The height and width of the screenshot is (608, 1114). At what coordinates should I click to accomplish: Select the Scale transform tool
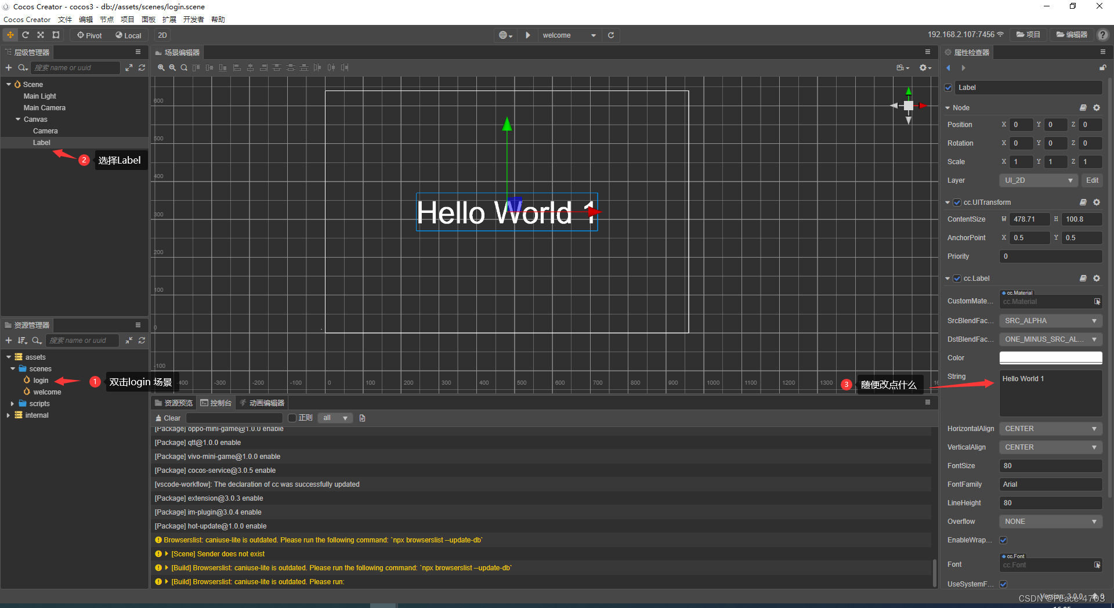click(41, 35)
